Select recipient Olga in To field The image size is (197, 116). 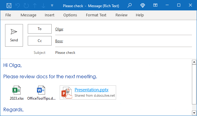(59, 29)
